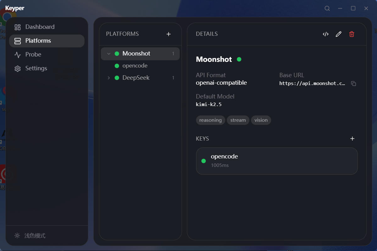377x251 pixels.
Task: Click the kimi-k2.5 default model value
Action: click(209, 104)
